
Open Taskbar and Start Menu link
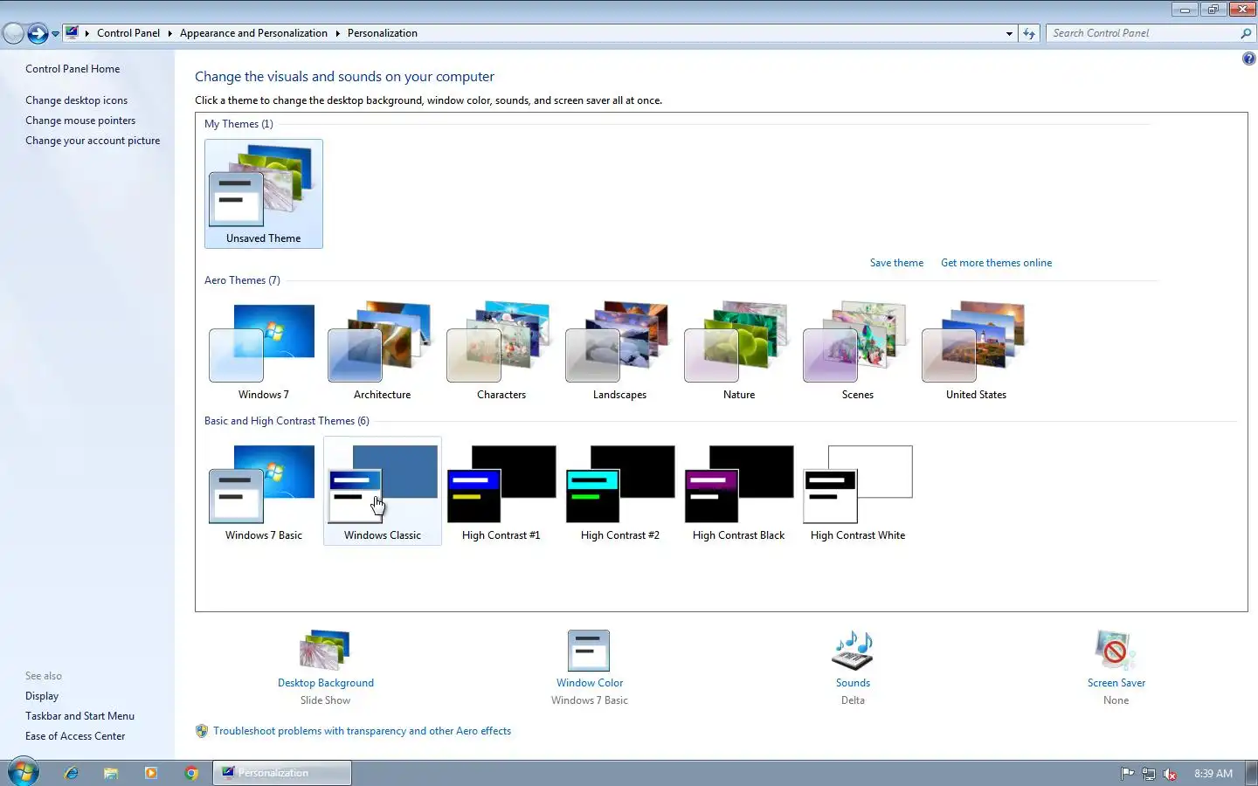coord(79,716)
